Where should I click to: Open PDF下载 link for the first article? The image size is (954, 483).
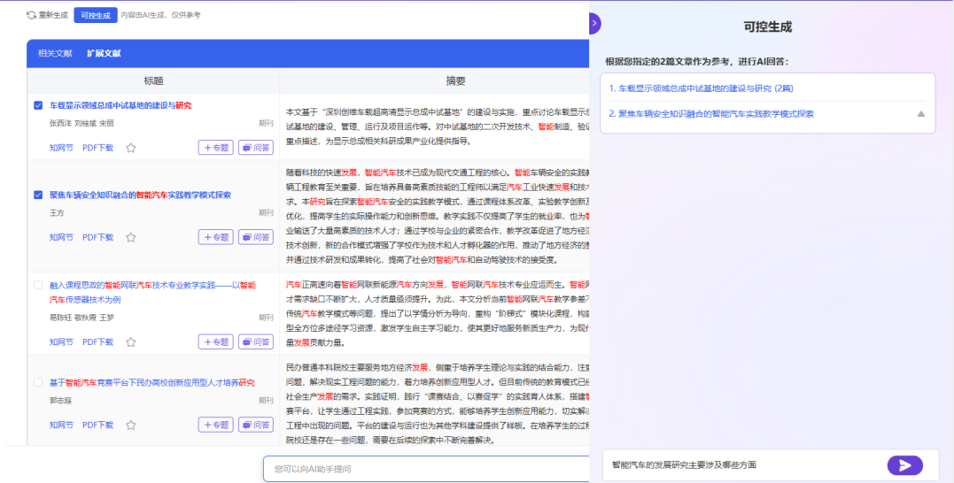pyautogui.click(x=97, y=148)
